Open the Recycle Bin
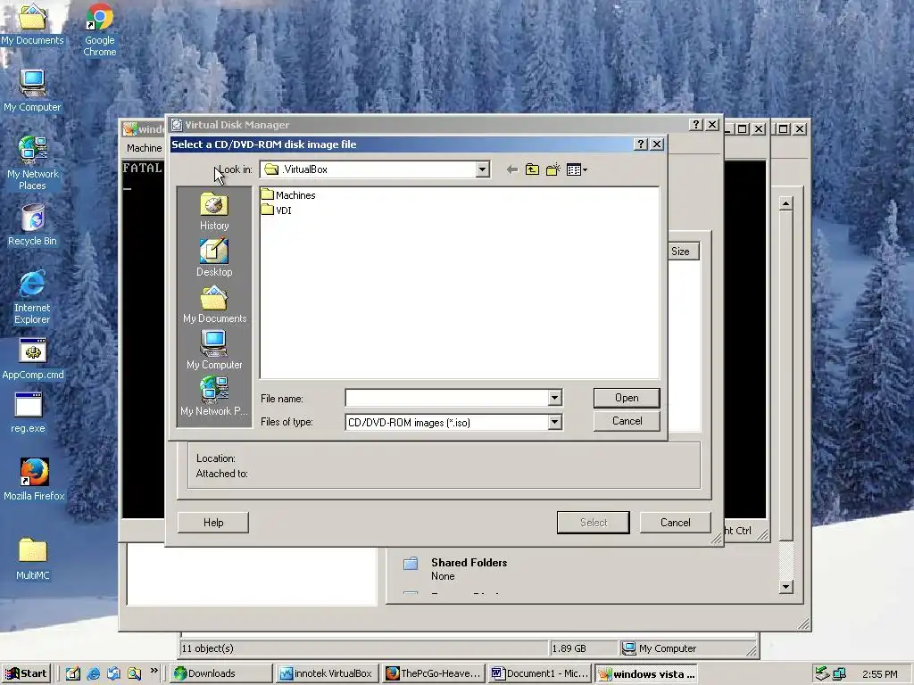This screenshot has height=685, width=914. (x=33, y=225)
